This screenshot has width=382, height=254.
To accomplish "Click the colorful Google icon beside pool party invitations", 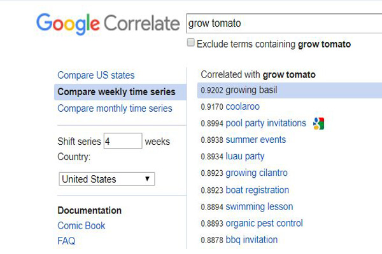I will (x=319, y=123).
